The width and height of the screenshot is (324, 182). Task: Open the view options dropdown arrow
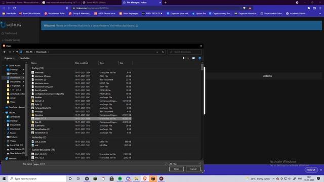188,58
